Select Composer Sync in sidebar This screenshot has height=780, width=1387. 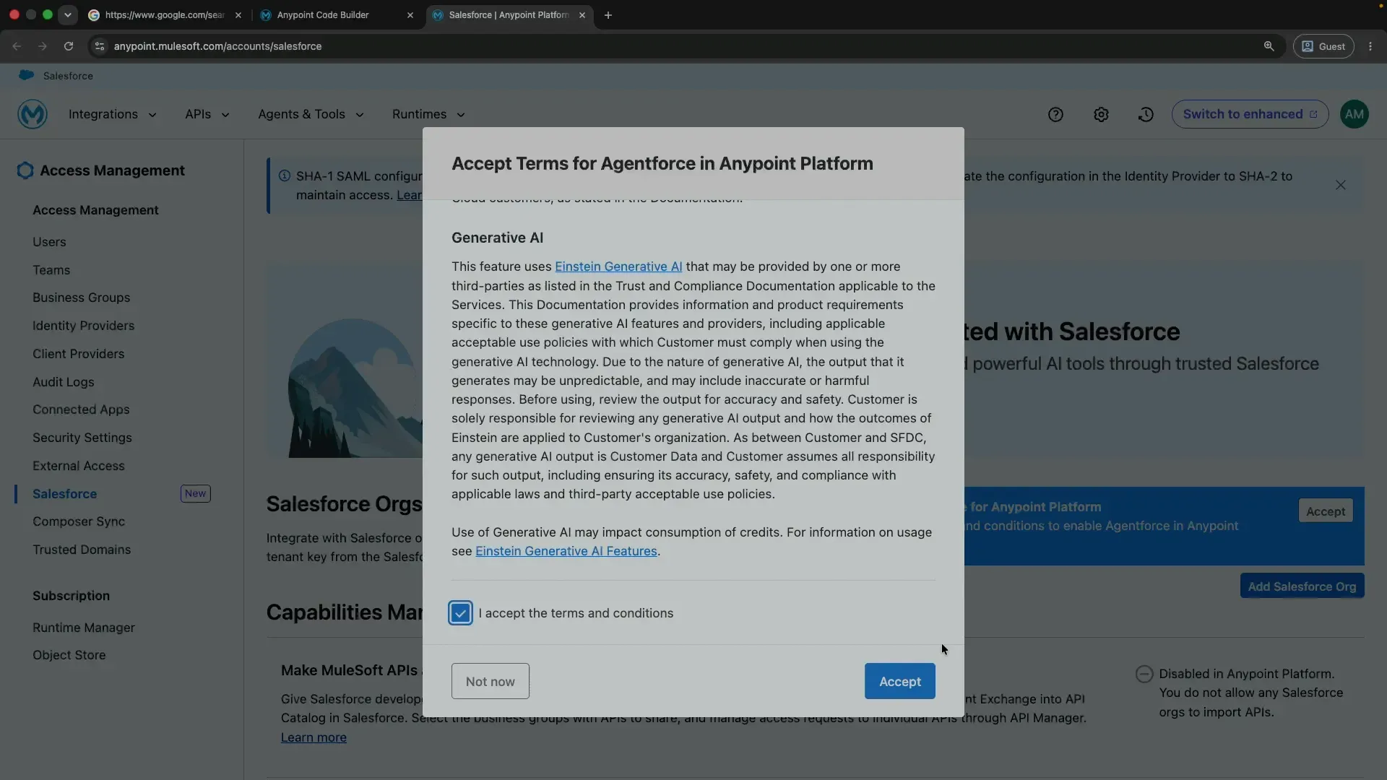[x=79, y=521]
